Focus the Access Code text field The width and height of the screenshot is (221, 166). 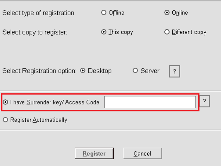pos(150,103)
